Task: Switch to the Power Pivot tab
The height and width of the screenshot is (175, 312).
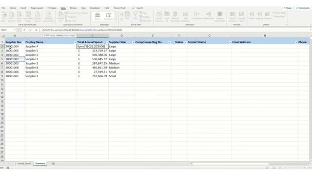Action: click(x=119, y=8)
